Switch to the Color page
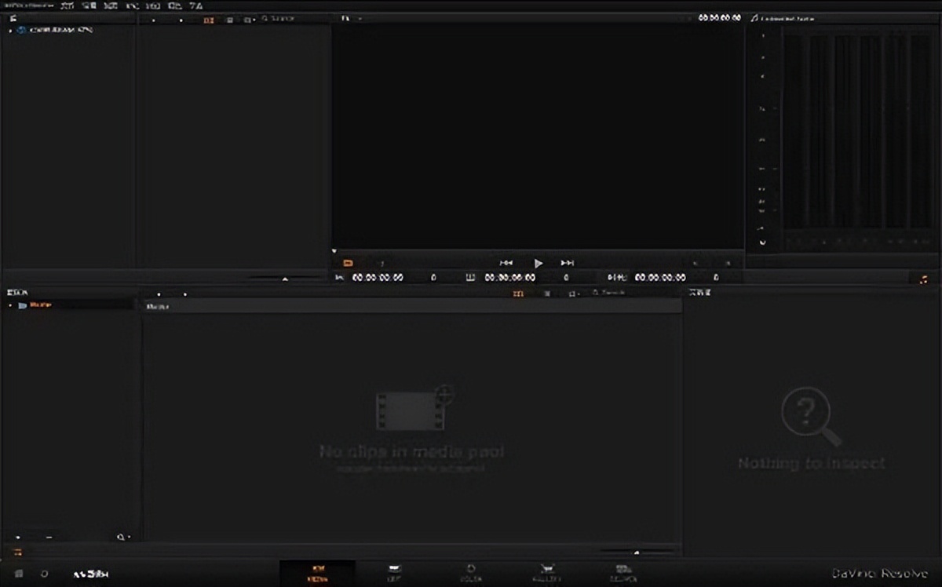The height and width of the screenshot is (587, 942). (x=471, y=572)
